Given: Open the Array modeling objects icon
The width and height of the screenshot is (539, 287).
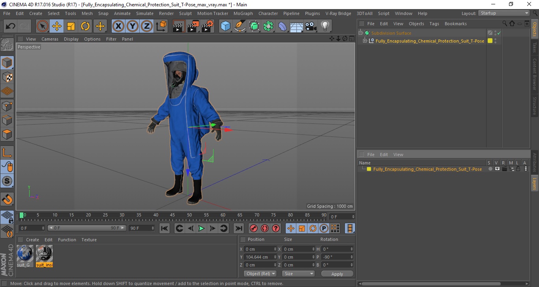Looking at the screenshot, I should (268, 26).
